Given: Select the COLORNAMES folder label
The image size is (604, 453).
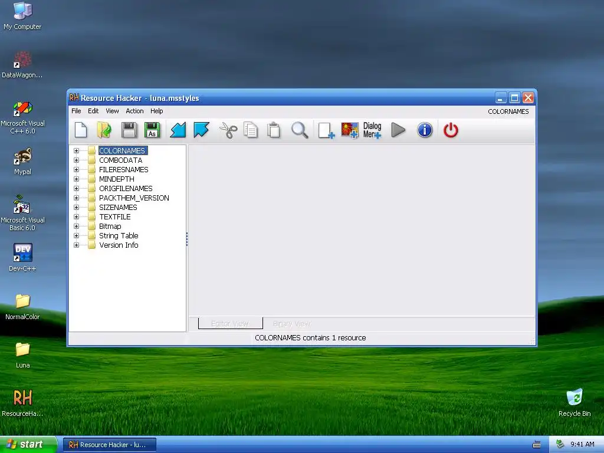Looking at the screenshot, I should [123, 150].
